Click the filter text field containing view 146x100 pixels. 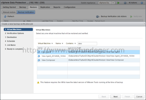(87, 43)
